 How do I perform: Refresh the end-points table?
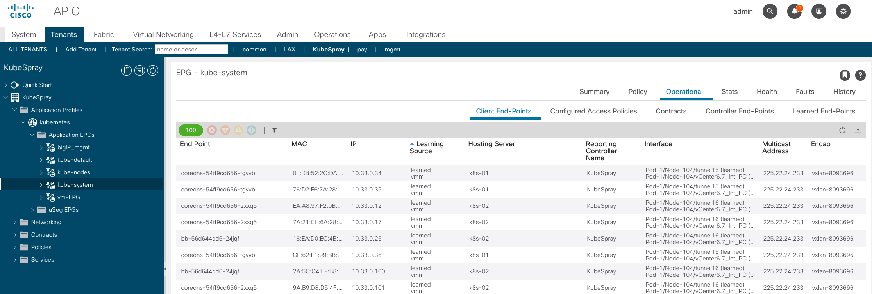point(842,130)
